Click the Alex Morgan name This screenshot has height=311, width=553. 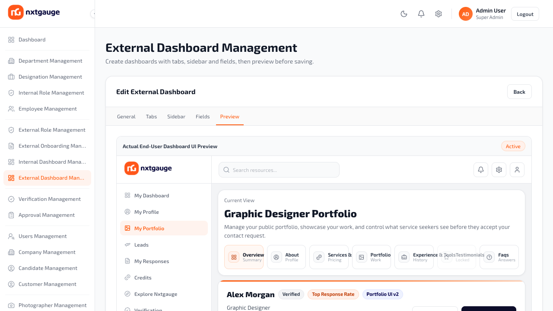[x=251, y=295]
